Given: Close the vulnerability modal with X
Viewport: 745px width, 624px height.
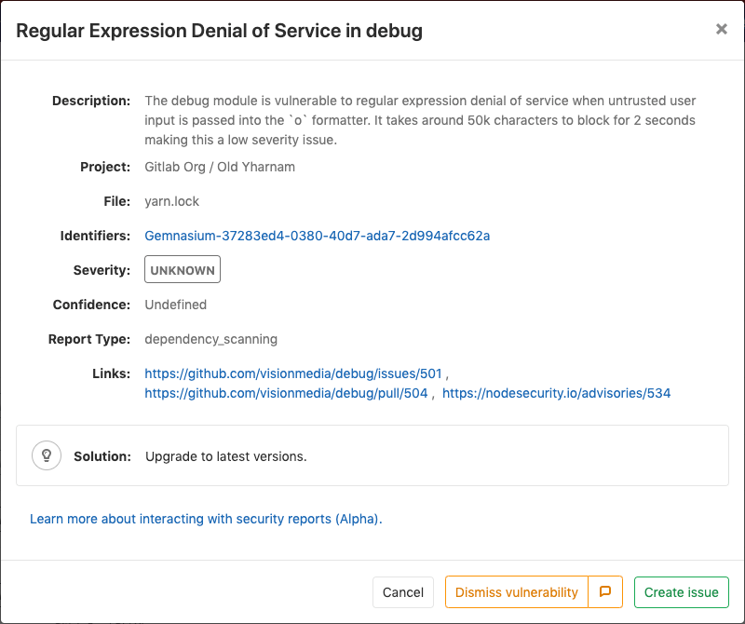Looking at the screenshot, I should pyautogui.click(x=721, y=30).
